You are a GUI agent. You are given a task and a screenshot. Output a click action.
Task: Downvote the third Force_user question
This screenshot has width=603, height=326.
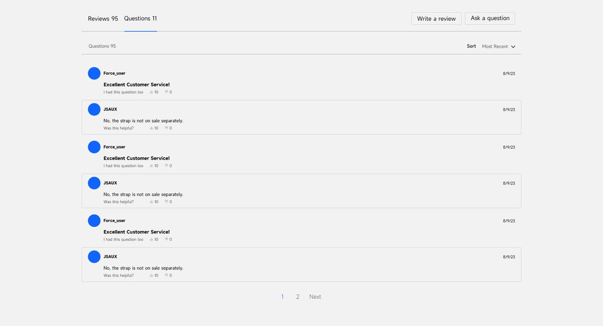[166, 239]
